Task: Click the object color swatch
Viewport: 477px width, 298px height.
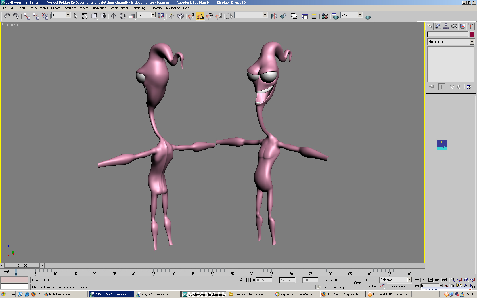Action: 472,34
